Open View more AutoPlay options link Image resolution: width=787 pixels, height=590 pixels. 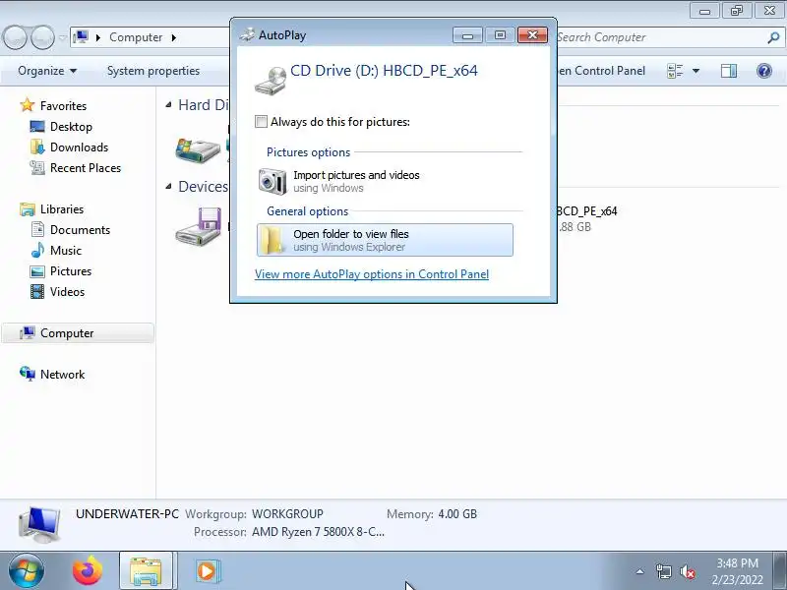click(x=372, y=274)
